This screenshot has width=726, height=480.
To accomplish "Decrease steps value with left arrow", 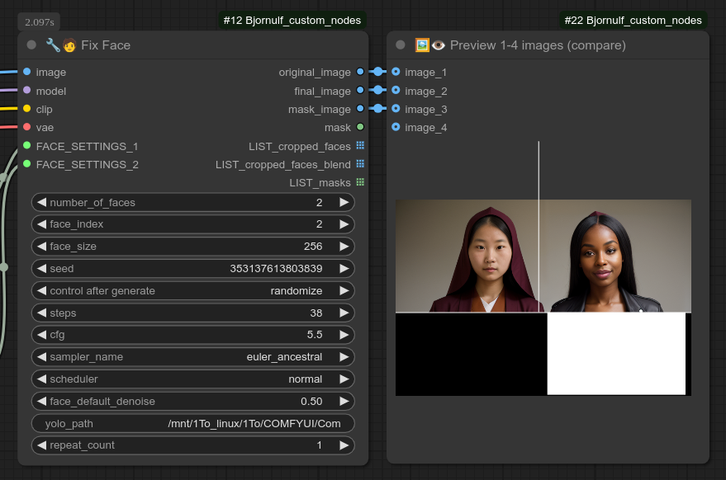I will click(x=41, y=313).
